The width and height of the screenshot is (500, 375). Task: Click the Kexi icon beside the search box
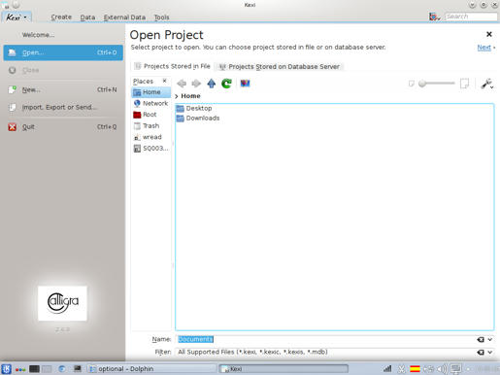[x=434, y=17]
